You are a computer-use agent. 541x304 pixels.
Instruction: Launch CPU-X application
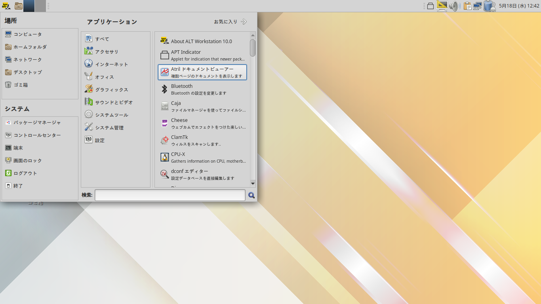[x=202, y=158]
